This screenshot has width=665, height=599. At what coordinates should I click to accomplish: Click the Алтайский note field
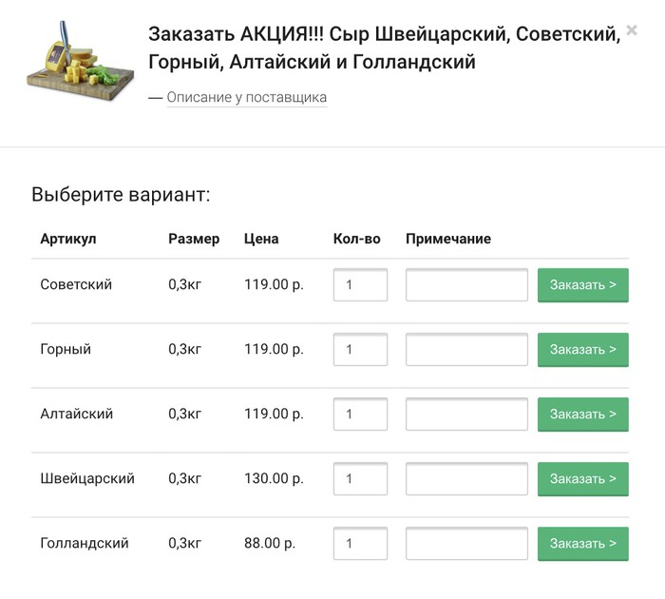(x=466, y=415)
